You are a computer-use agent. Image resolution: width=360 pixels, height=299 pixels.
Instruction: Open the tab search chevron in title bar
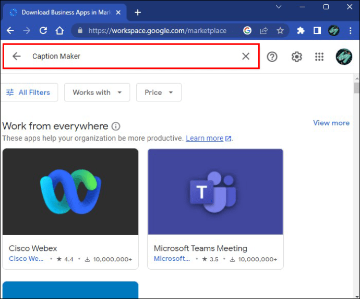point(279,7)
